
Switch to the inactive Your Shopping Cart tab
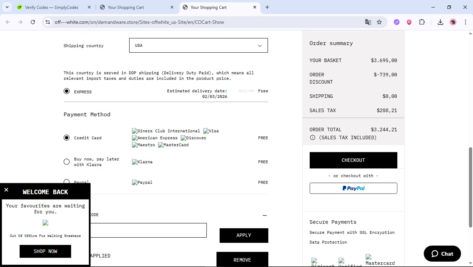[126, 7]
